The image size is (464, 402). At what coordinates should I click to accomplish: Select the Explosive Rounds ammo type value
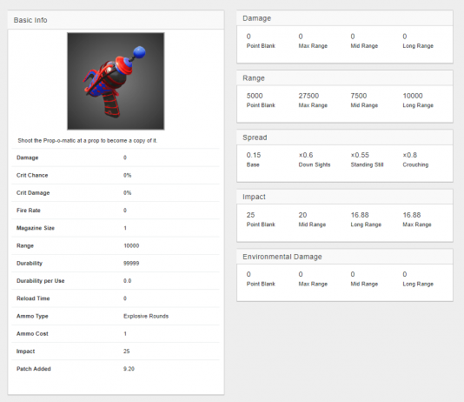tap(146, 316)
